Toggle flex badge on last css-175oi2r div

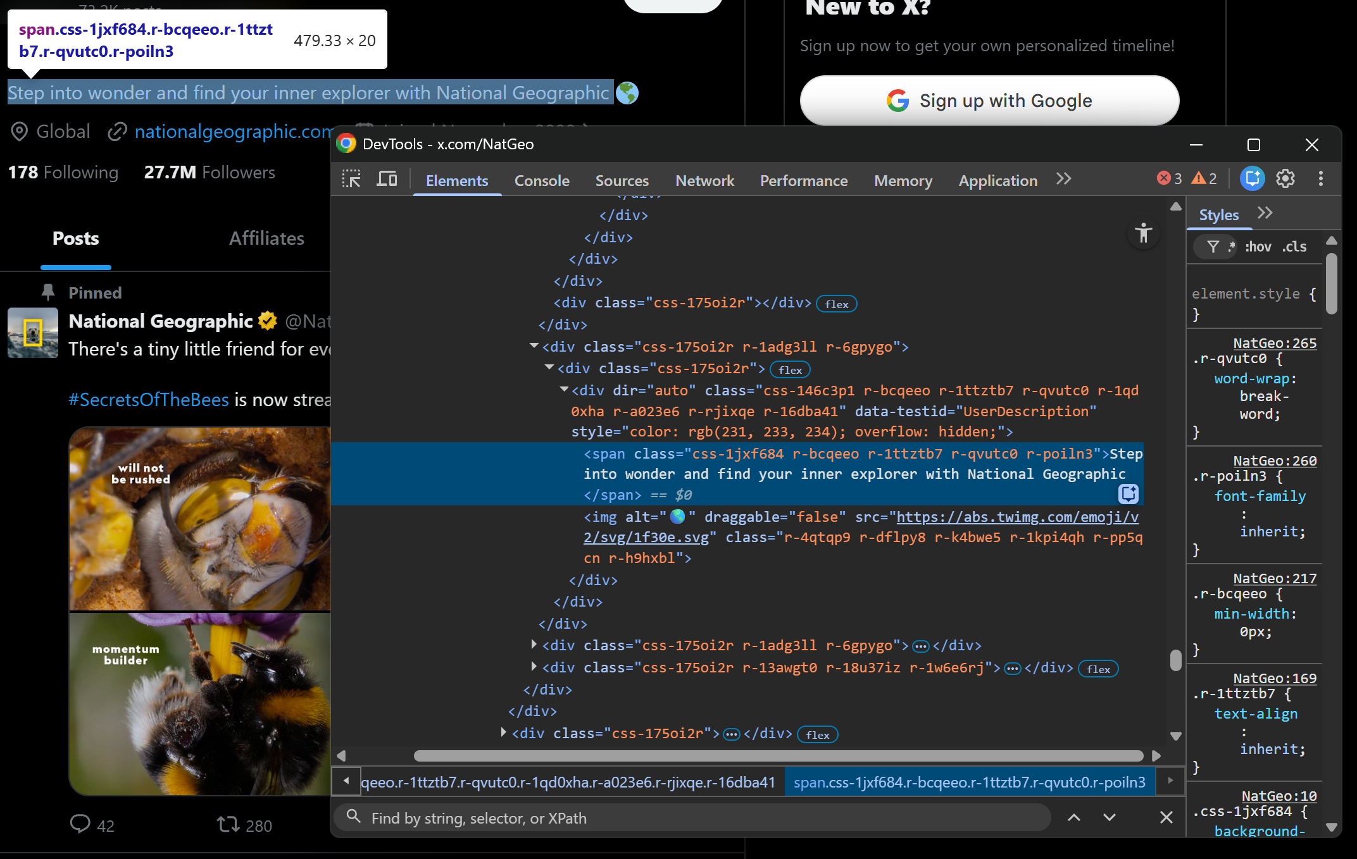point(818,735)
